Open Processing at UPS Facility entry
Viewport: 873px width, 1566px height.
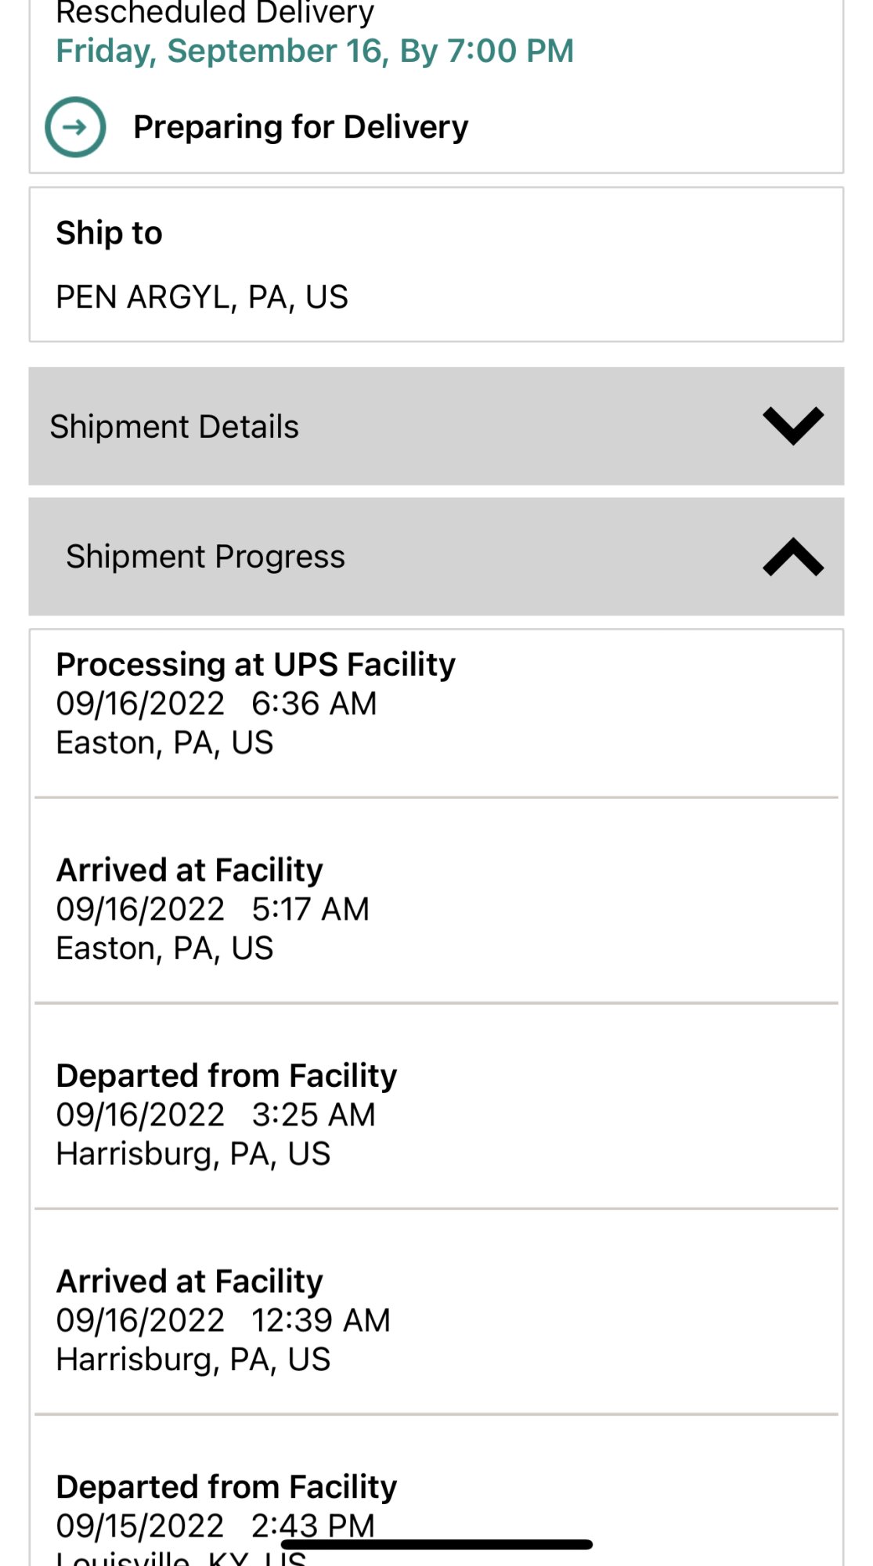[255, 665]
